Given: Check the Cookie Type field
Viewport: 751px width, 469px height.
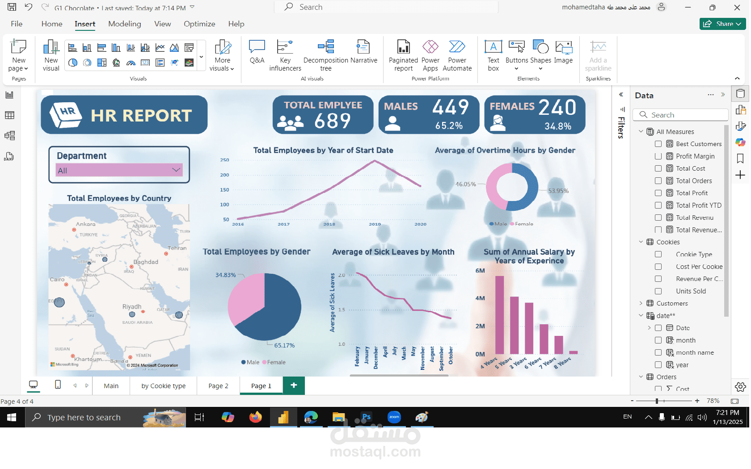Looking at the screenshot, I should [x=658, y=254].
